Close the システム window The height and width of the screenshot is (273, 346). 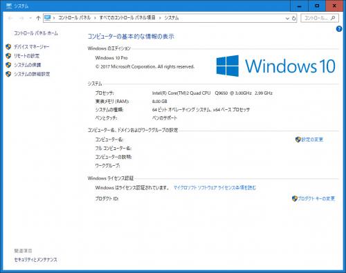point(334,6)
